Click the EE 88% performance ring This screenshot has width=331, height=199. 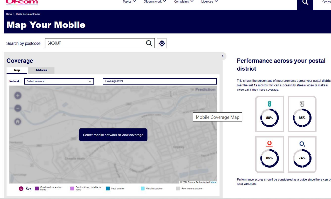[x=269, y=118]
